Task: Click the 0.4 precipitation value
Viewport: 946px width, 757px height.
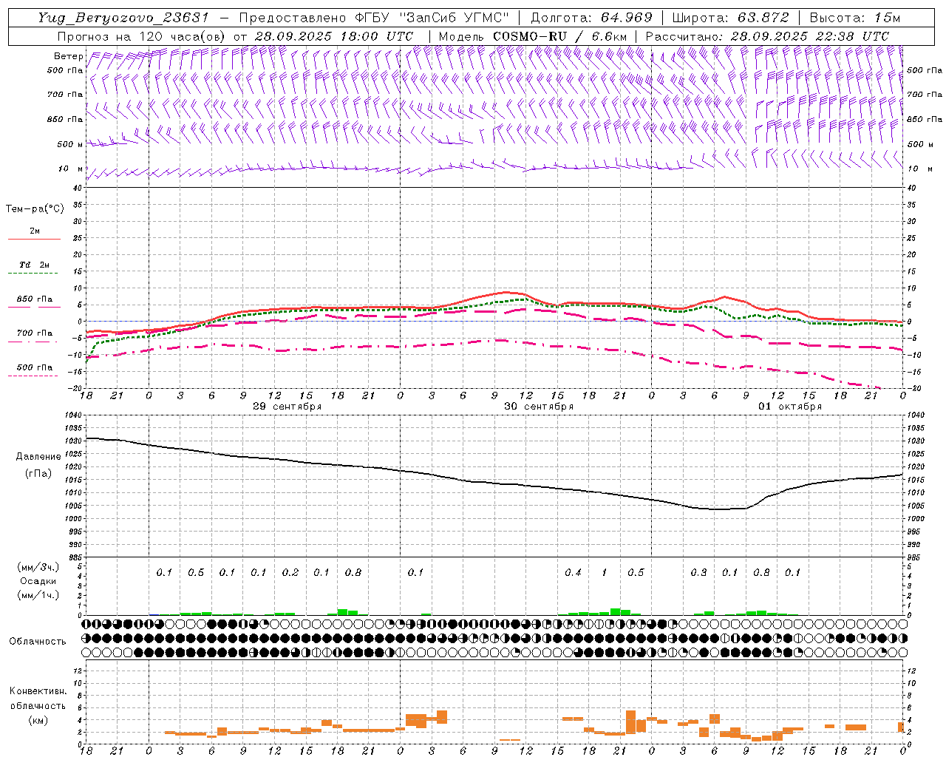Action: click(573, 573)
